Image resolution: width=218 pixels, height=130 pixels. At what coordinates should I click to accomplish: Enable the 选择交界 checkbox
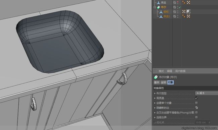(x=197, y=117)
